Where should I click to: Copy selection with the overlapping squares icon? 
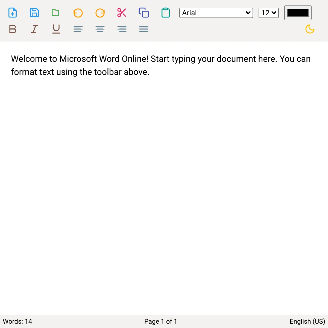pyautogui.click(x=144, y=13)
